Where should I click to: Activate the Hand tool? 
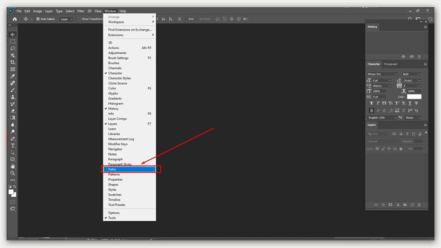pyautogui.click(x=13, y=166)
